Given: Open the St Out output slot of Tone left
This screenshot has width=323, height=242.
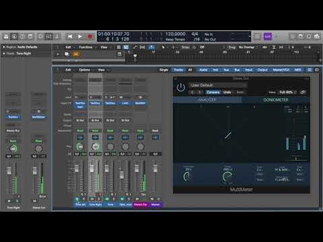Looking at the screenshot, I should point(80,120).
